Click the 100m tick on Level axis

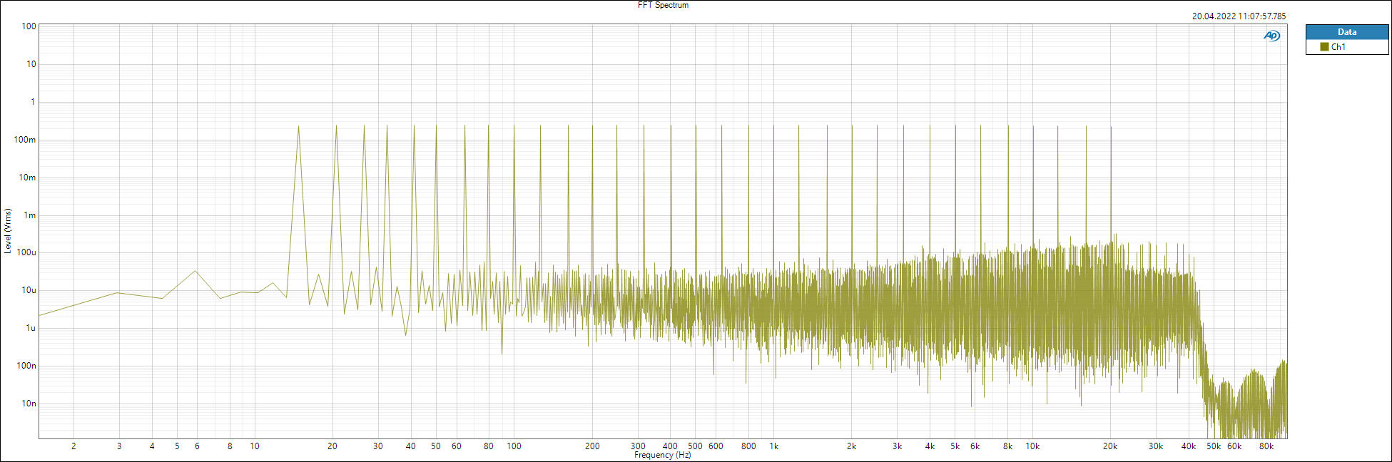pos(25,140)
